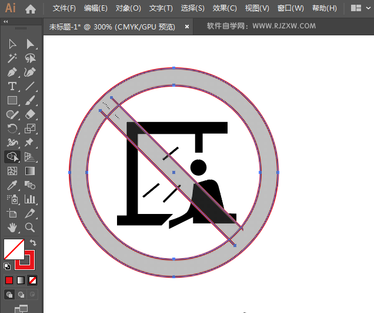Select the Lasso tool
The width and height of the screenshot is (374, 313).
(x=30, y=58)
